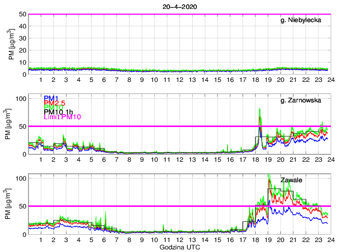Click the middle panel's PM y-axis label
This screenshot has height=252, width=337.
pyautogui.click(x=12, y=124)
